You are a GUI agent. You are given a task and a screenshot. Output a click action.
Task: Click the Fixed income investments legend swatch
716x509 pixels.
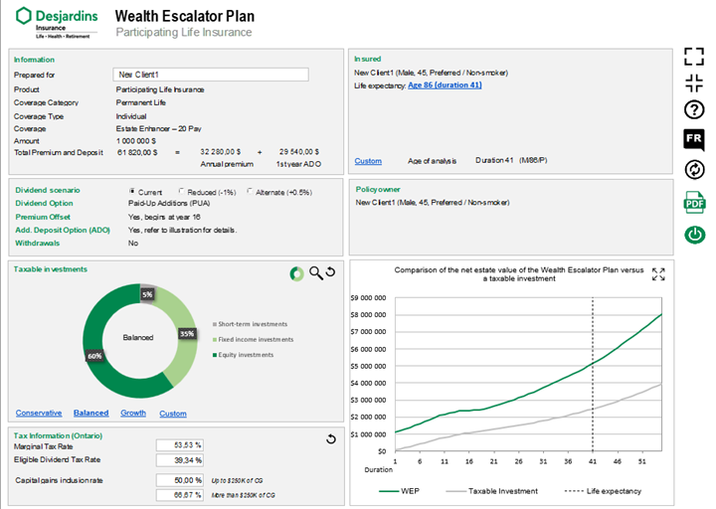point(215,340)
